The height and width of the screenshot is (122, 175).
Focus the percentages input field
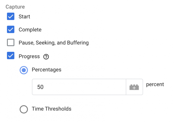[79, 87]
